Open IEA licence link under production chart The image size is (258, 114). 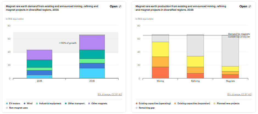[239, 94]
